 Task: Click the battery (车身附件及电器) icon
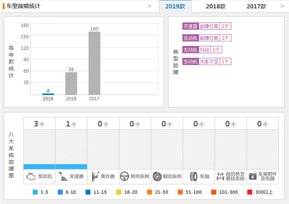[x=253, y=177]
